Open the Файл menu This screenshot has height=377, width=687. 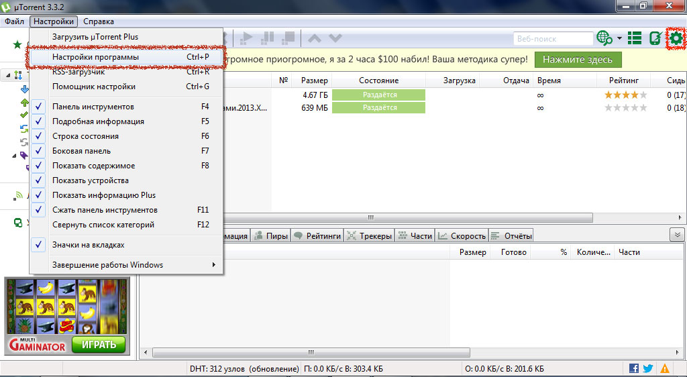click(15, 21)
